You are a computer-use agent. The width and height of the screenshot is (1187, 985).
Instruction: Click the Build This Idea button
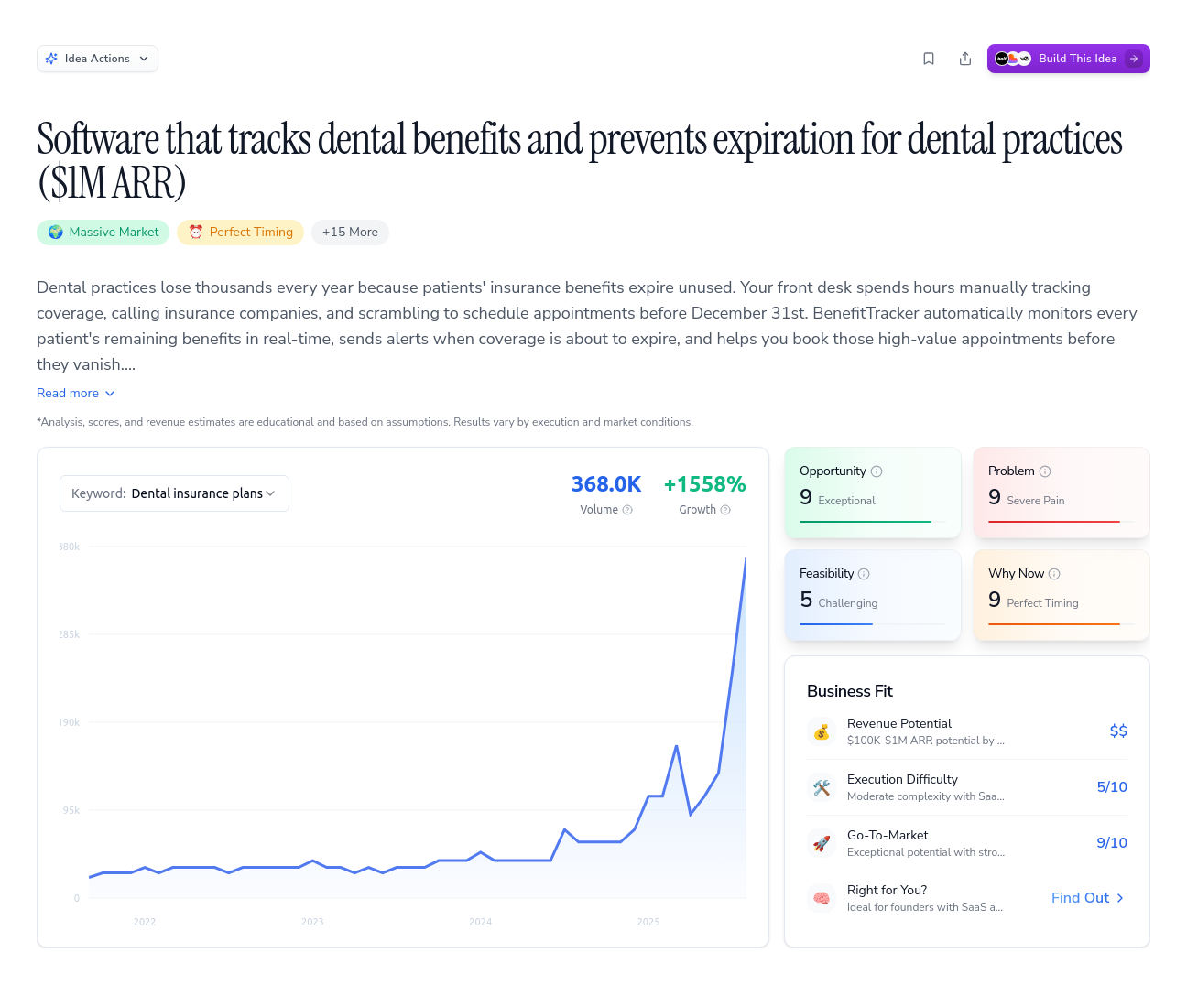[1068, 58]
